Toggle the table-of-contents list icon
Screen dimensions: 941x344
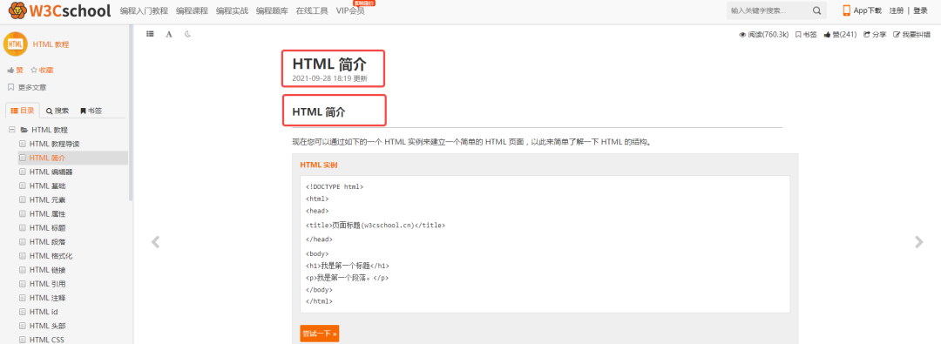pyautogui.click(x=150, y=34)
